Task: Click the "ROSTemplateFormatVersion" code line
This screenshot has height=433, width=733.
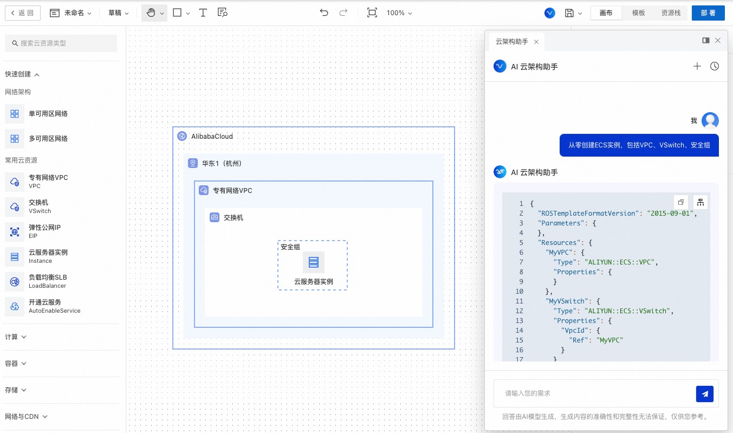Action: pos(617,214)
